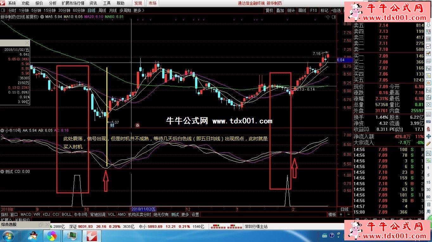Zoom in the chart with plus button
This screenshot has width=432, height=242.
pos(341,215)
